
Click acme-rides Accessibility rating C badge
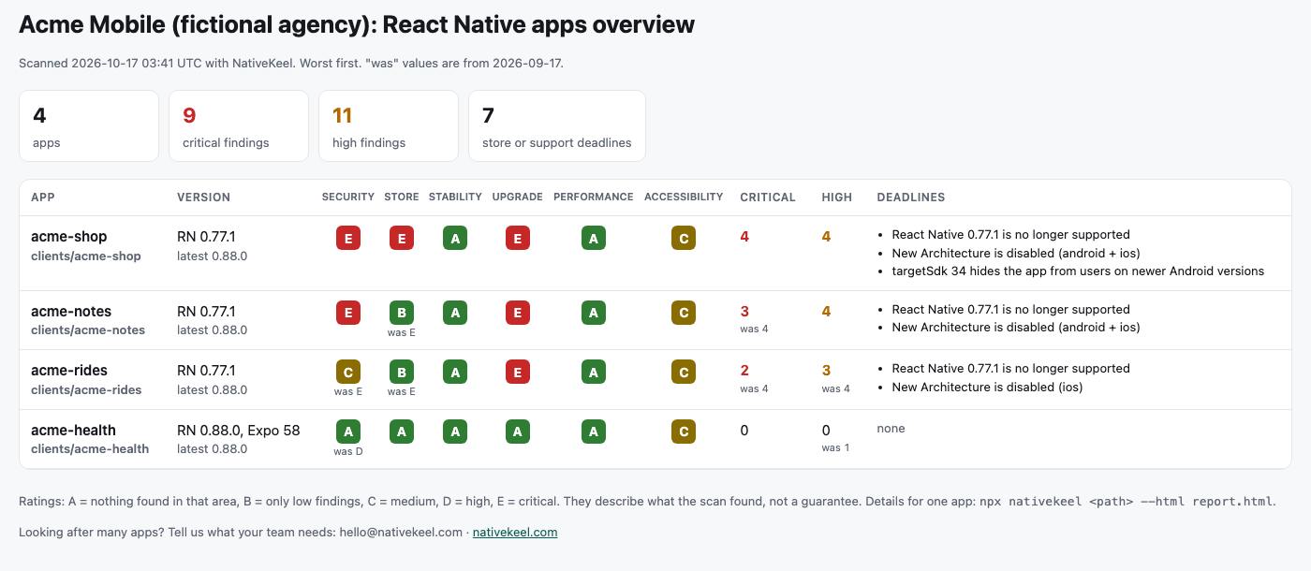click(x=684, y=372)
